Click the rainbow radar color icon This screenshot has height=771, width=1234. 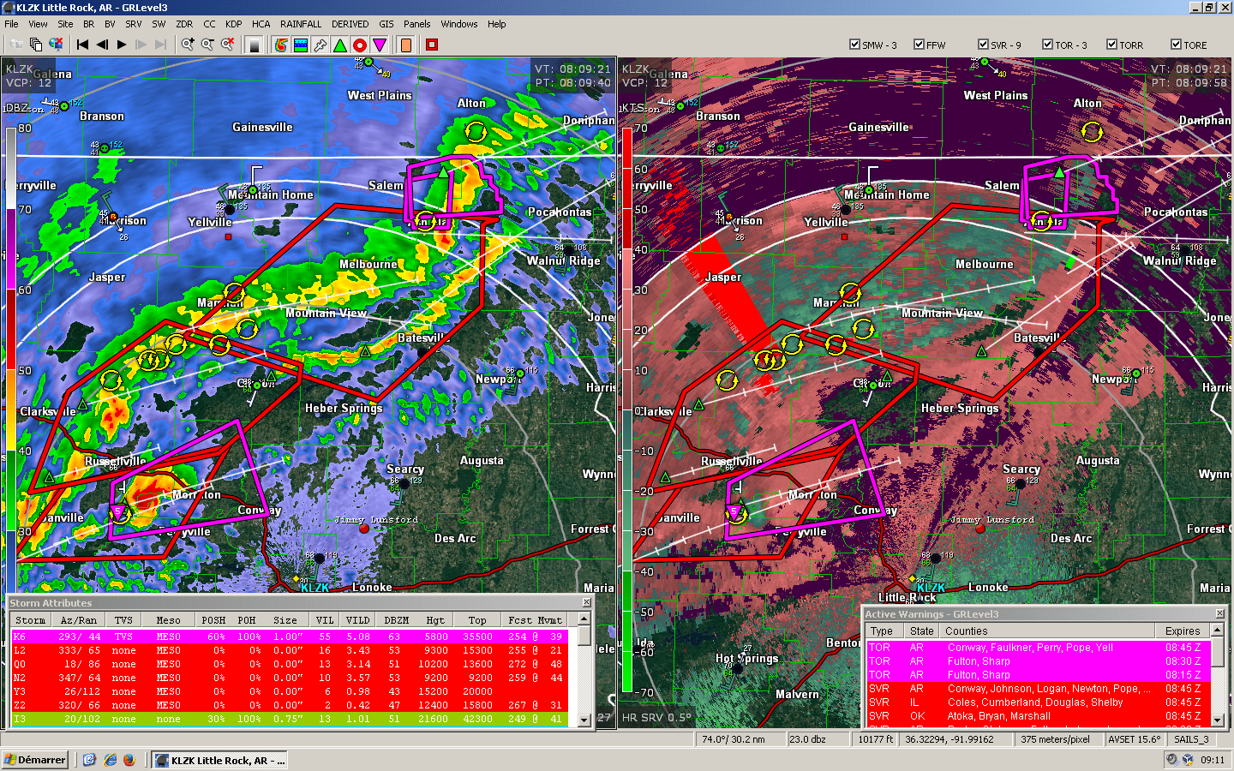280,45
